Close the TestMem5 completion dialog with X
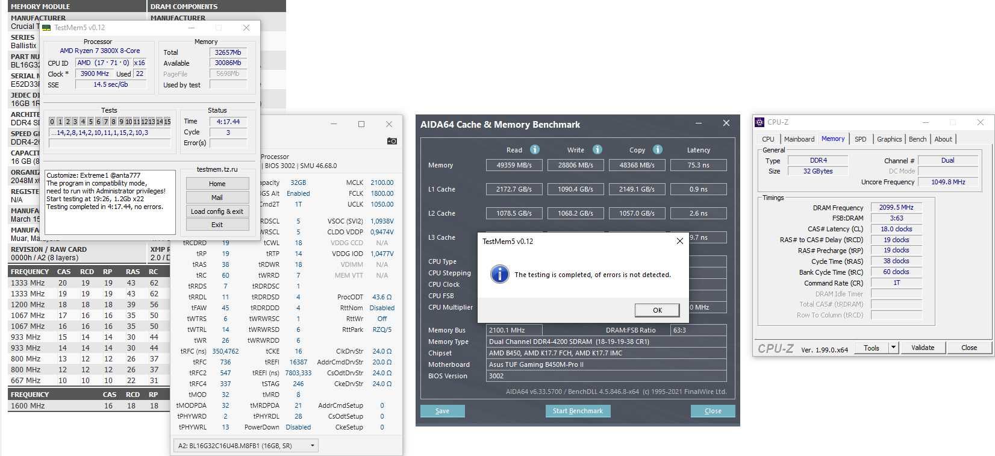Screen dimensions: 995x456 coord(679,241)
